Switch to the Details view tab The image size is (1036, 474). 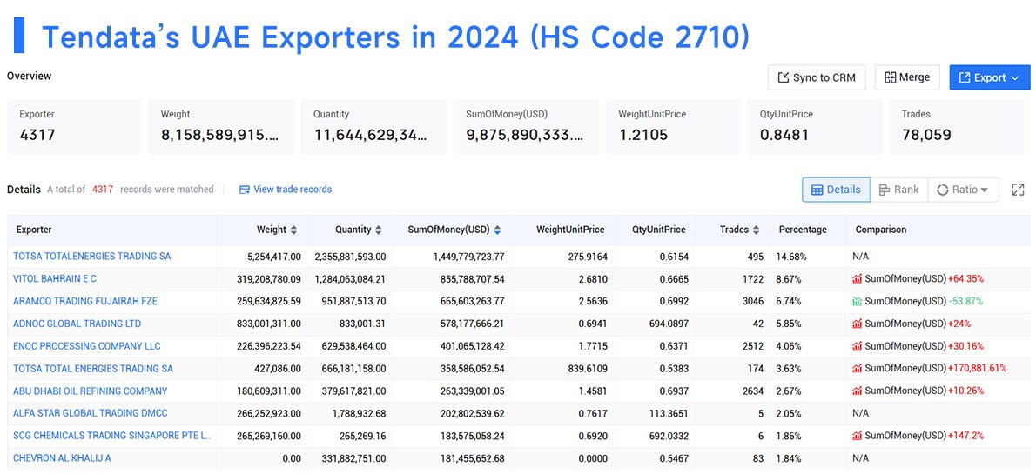click(x=836, y=190)
